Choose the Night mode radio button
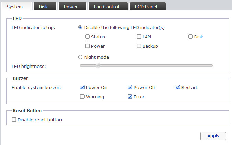 pyautogui.click(x=80, y=57)
